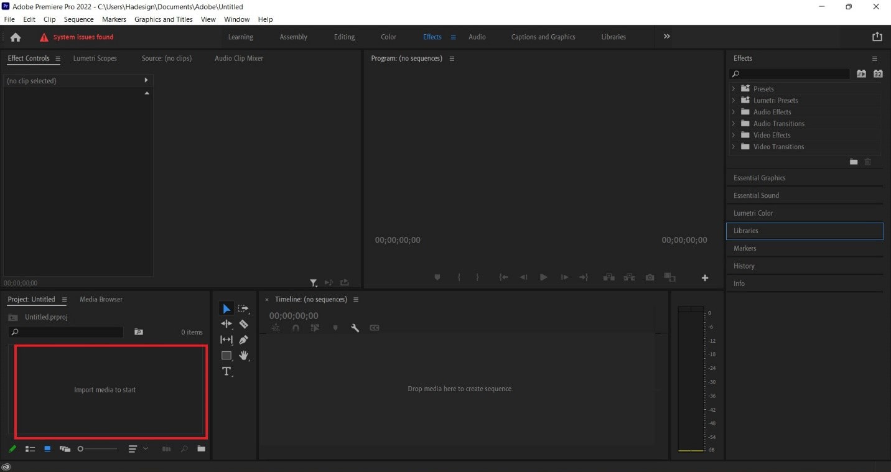Open the Graphics and Titles menu
This screenshot has width=891, height=472.
pos(164,19)
